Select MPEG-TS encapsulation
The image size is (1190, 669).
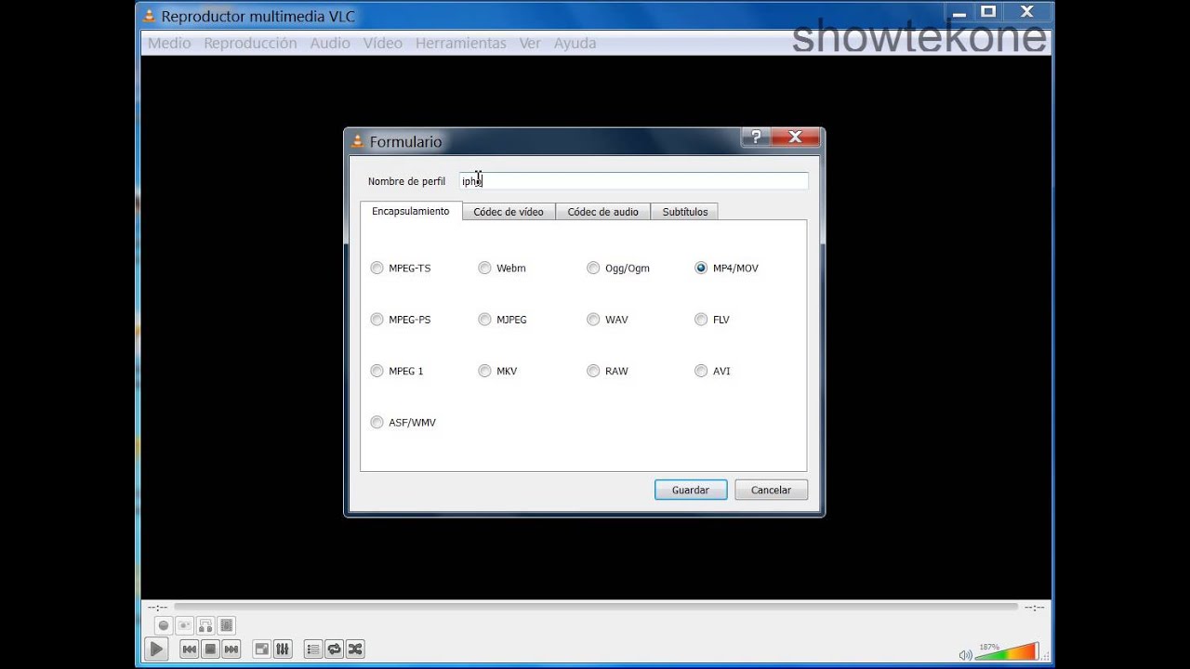coord(401,268)
